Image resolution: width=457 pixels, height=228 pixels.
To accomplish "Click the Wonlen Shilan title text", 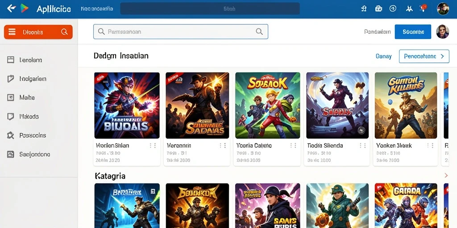I will tap(112, 146).
